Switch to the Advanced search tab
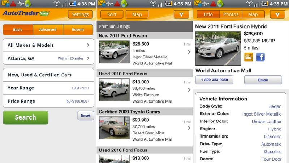Viewport: 289px width, 163px height. 48,30
